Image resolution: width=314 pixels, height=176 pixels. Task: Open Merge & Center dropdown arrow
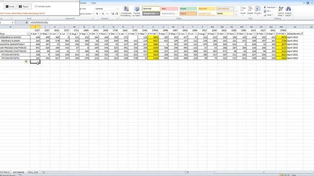point(92,14)
